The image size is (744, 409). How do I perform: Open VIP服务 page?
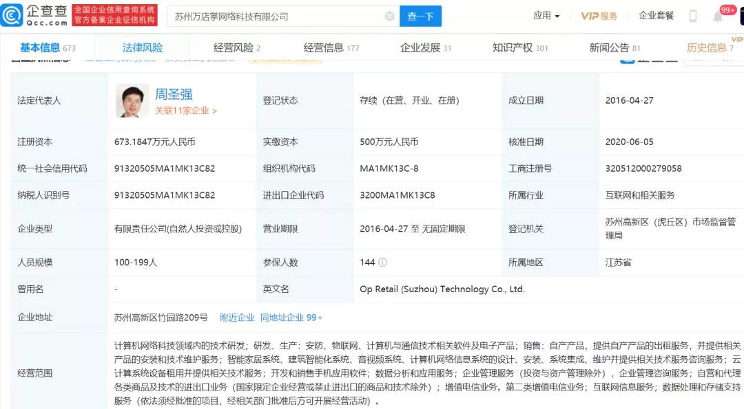click(x=599, y=16)
